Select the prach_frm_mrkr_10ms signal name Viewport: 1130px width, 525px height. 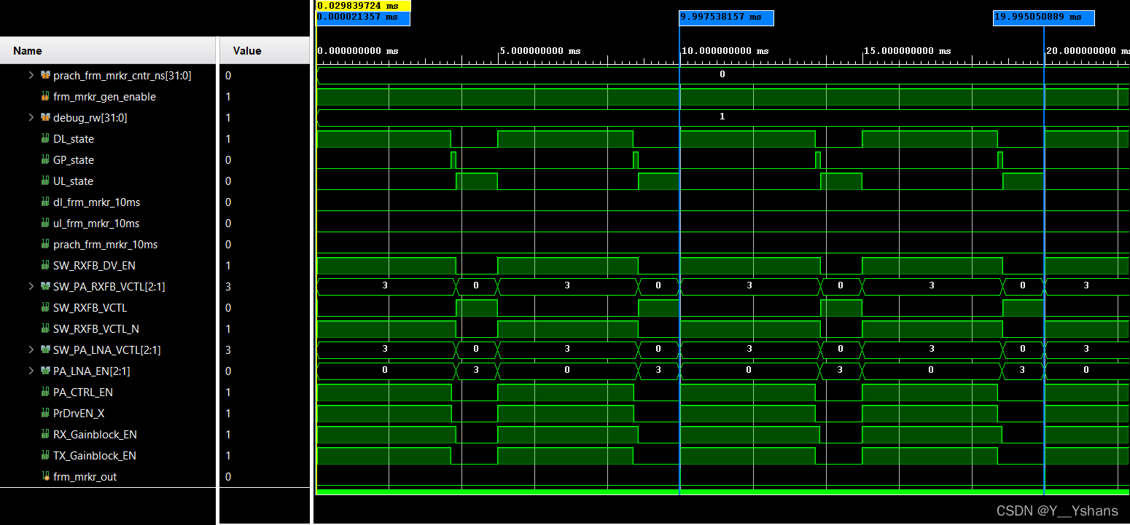[105, 245]
